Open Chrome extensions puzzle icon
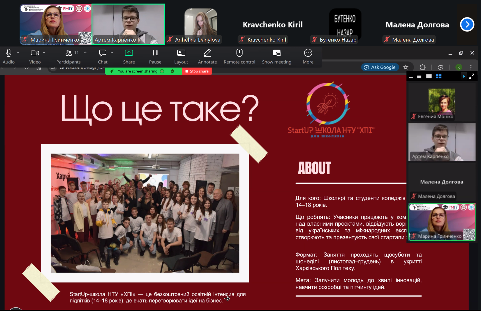 coord(423,67)
